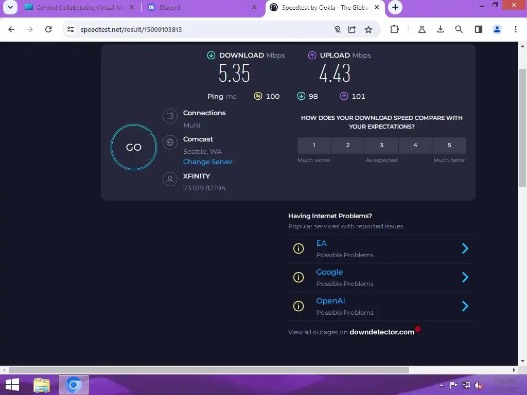Screen dimensions: 527x395
Task: Click the browser back arrow
Action: coord(11,29)
